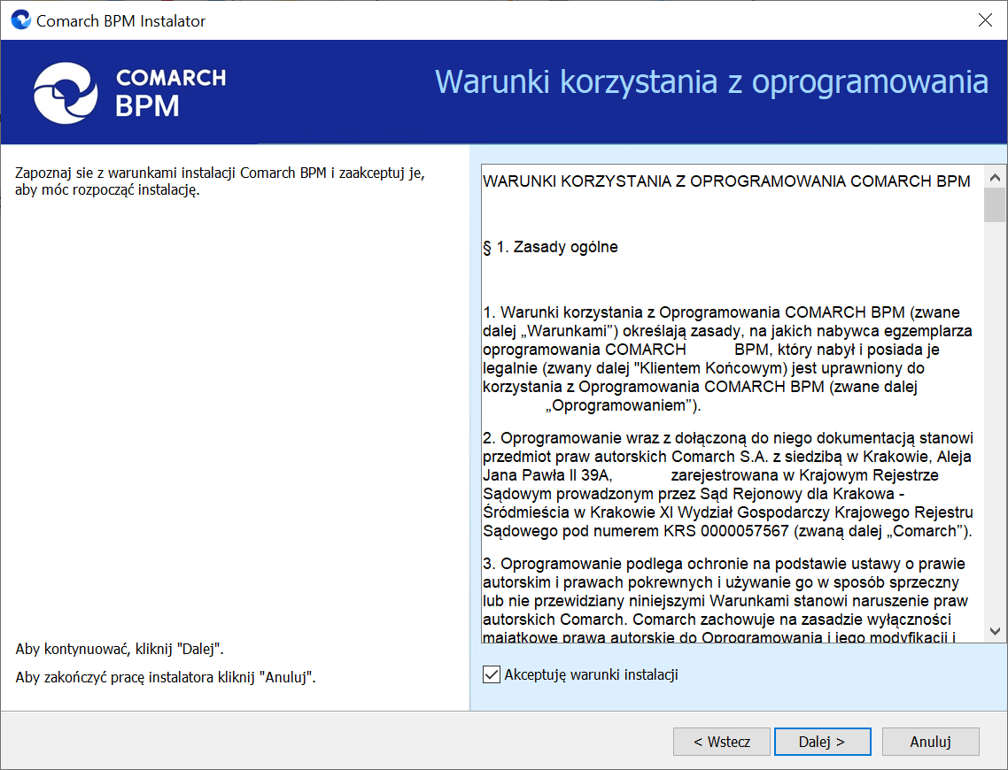The width and height of the screenshot is (1008, 770).
Task: Click the license scrollbar up arrow
Action: 995,177
